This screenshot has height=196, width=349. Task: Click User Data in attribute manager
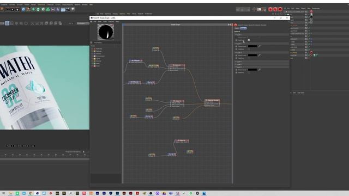[300, 93]
